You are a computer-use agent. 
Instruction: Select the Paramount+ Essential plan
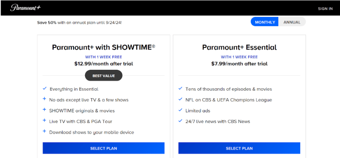[239, 148]
